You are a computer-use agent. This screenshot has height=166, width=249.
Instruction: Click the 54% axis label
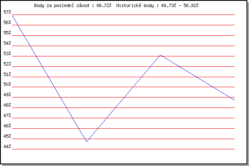pos(7,43)
